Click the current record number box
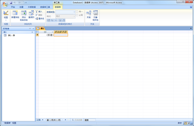 [54, 120]
